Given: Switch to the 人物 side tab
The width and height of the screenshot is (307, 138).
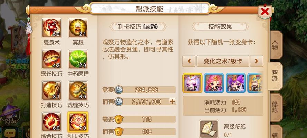Looking at the screenshot, I should pos(275,45).
